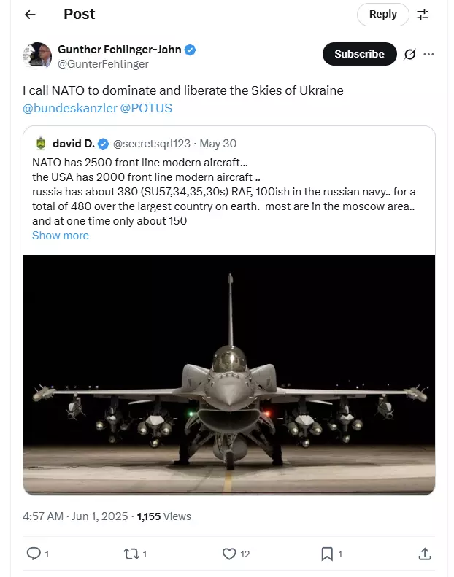Open the @secretsqrl123 handle in quoted post
Viewport: 454px width, 577px height.
pyautogui.click(x=152, y=144)
